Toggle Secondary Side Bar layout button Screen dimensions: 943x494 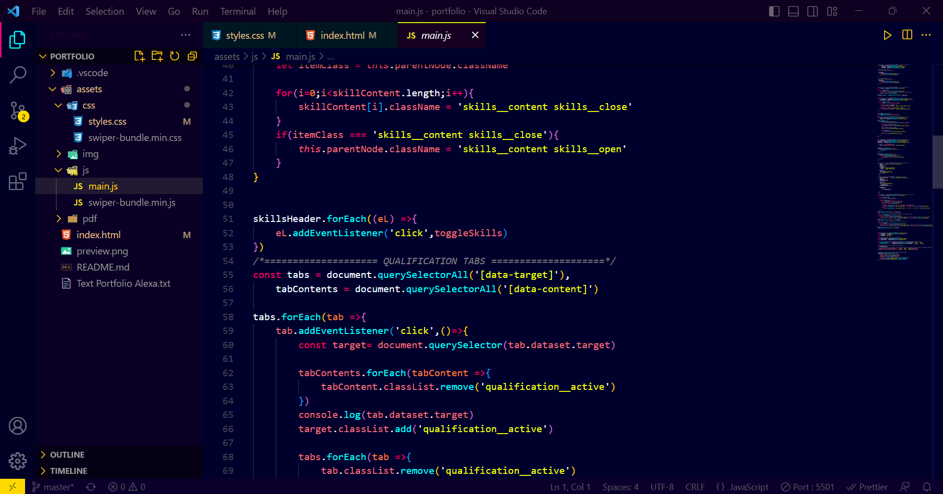812,11
